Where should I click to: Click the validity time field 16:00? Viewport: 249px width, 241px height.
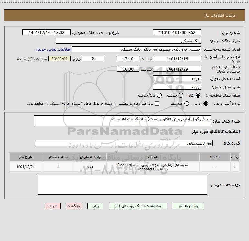[x=128, y=69]
